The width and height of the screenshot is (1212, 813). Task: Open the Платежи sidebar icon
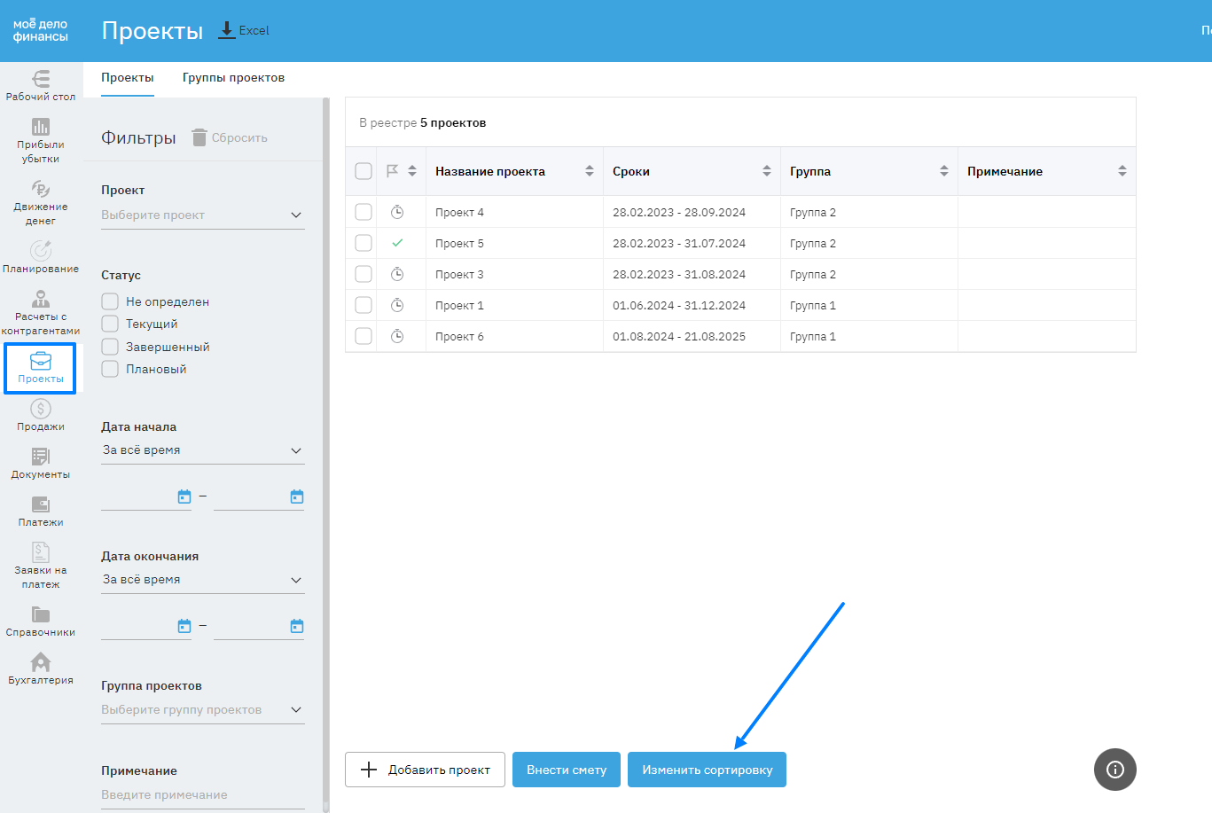[41, 511]
